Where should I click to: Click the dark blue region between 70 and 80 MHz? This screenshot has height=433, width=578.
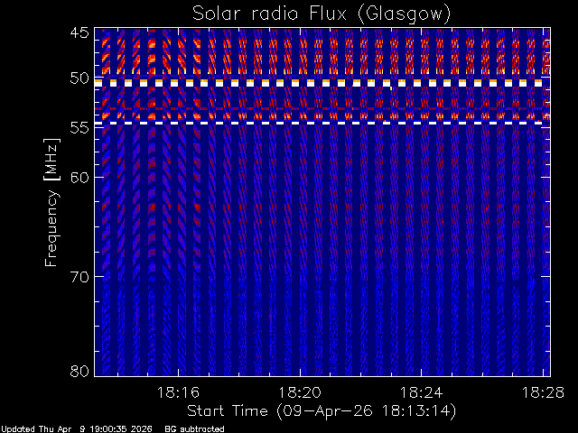322,325
